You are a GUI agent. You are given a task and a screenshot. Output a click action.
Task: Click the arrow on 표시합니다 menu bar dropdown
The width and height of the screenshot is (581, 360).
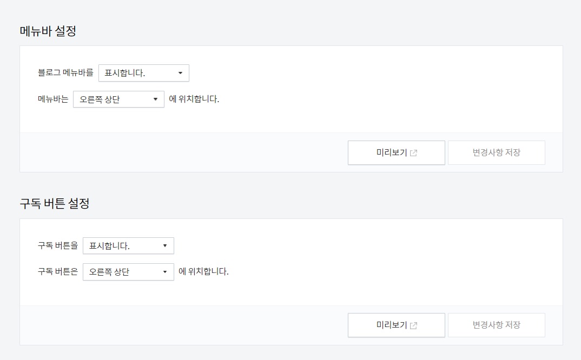point(181,73)
